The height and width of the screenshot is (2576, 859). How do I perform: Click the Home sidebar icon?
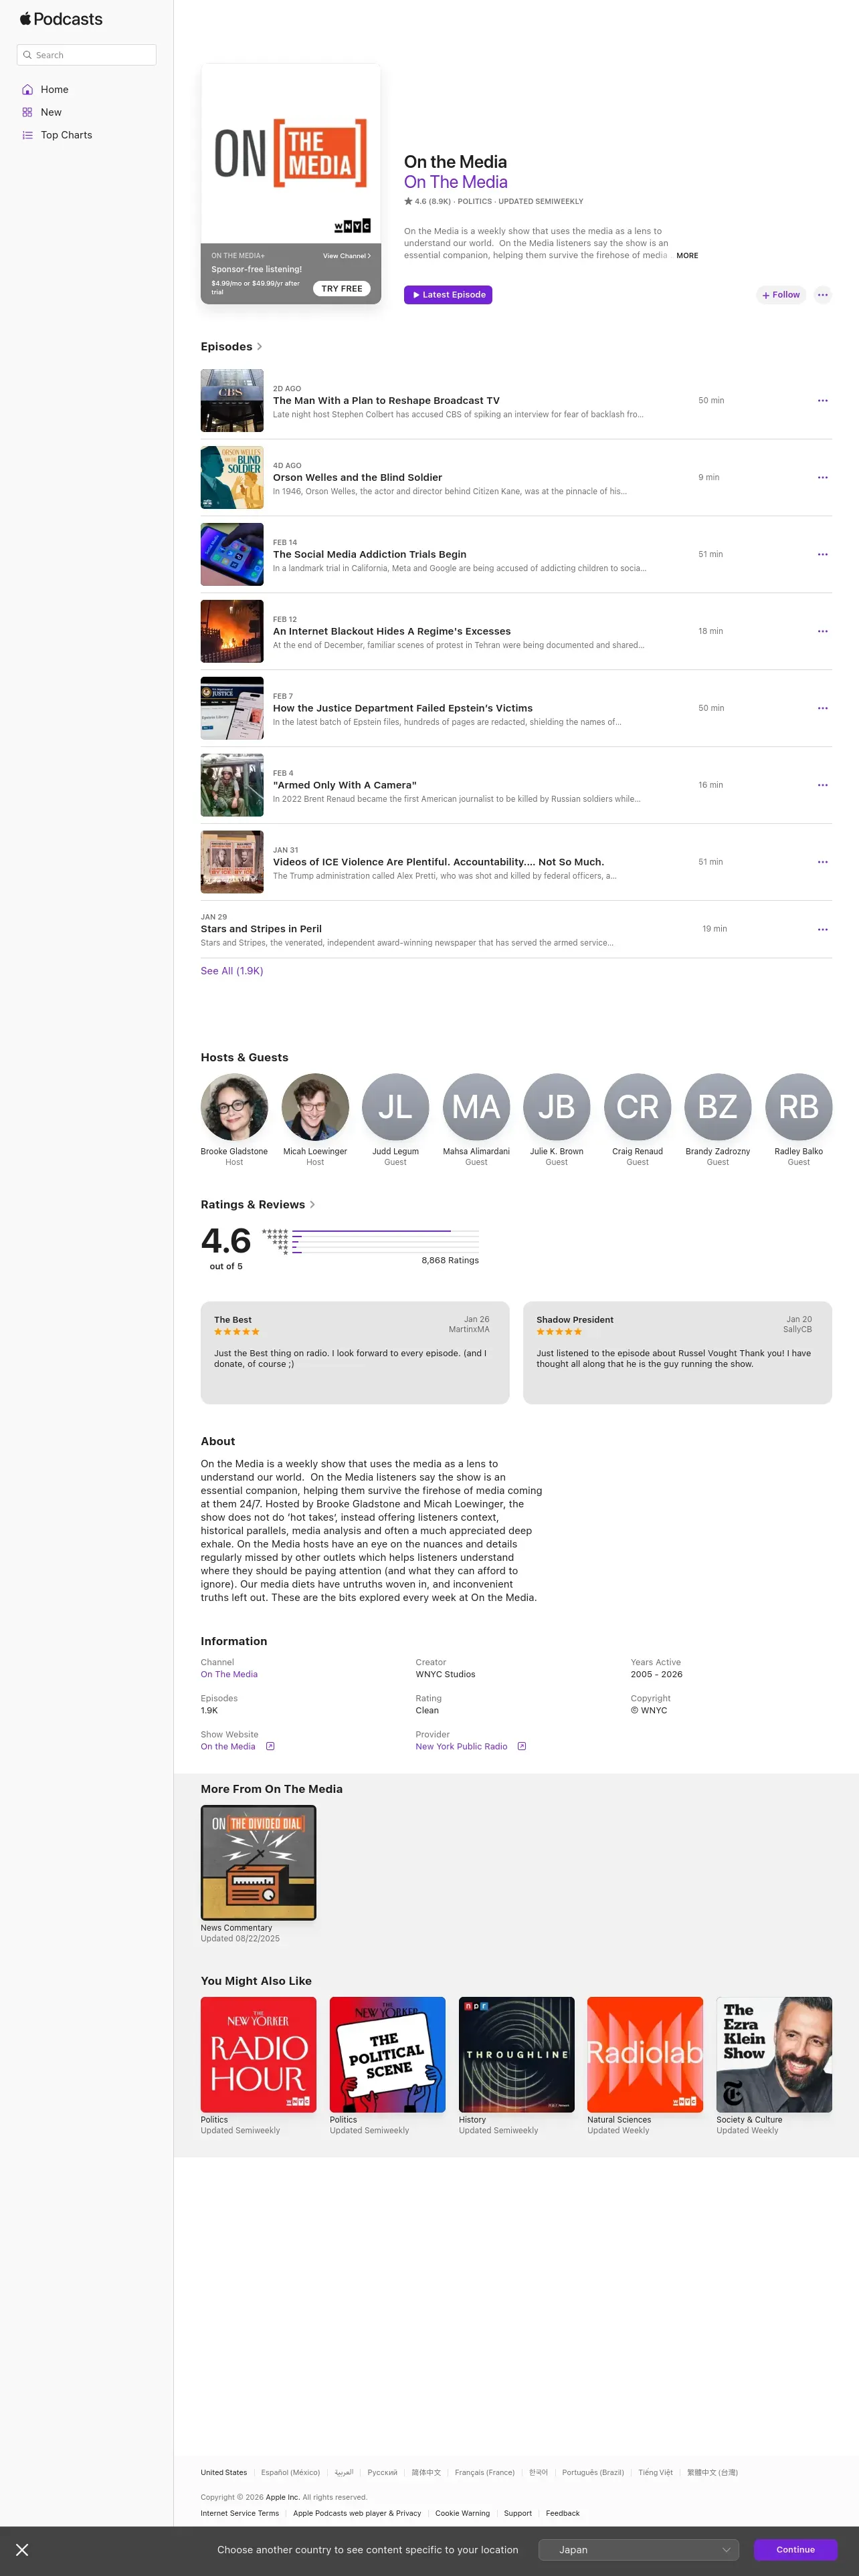(x=27, y=90)
